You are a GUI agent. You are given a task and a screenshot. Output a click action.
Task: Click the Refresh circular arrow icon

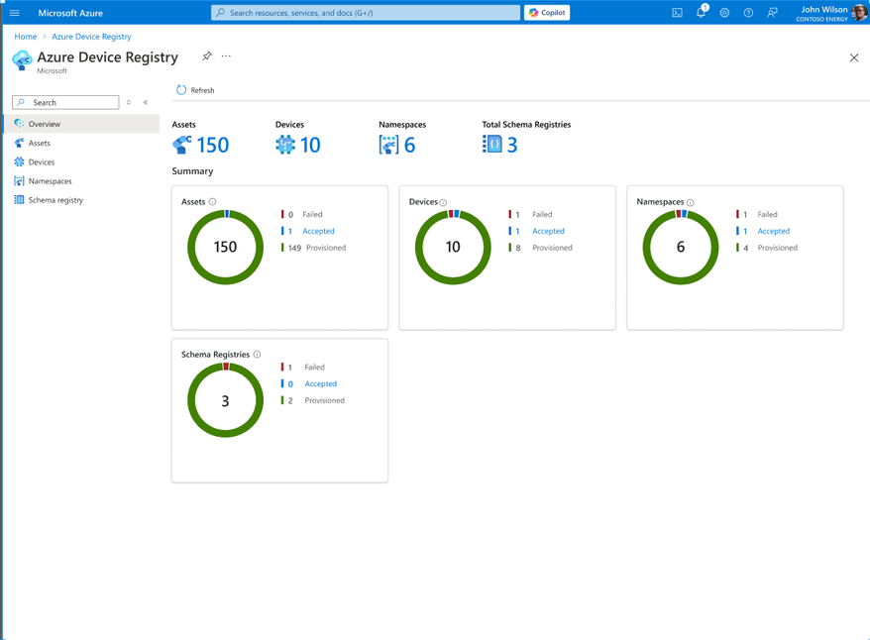(x=181, y=90)
